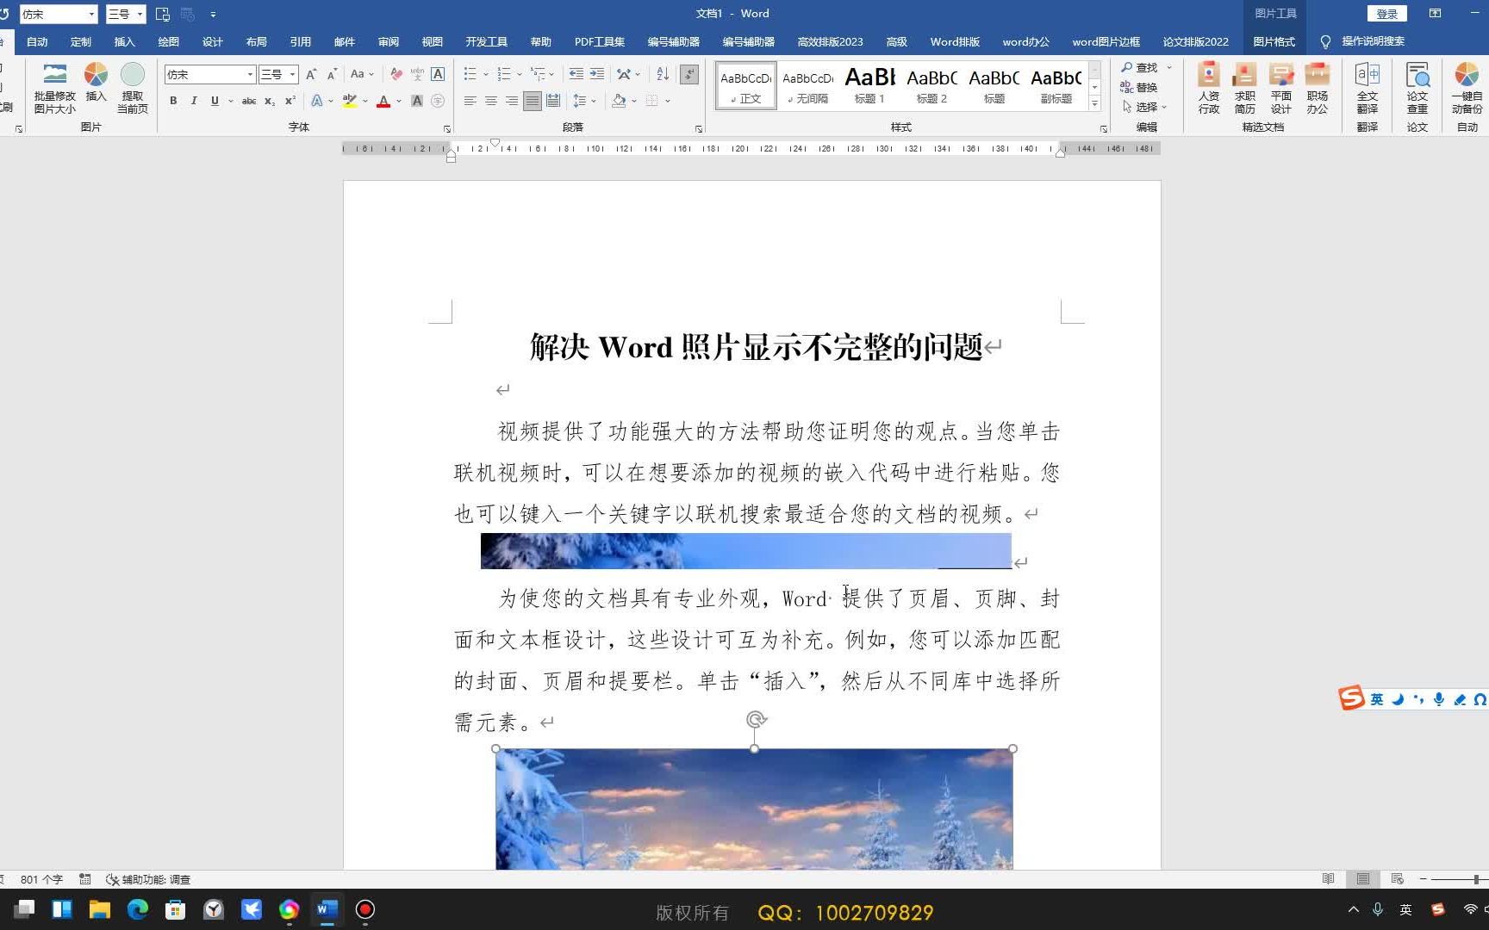This screenshot has width=1489, height=930.
Task: Toggle subscript formatting
Action: pos(270,101)
